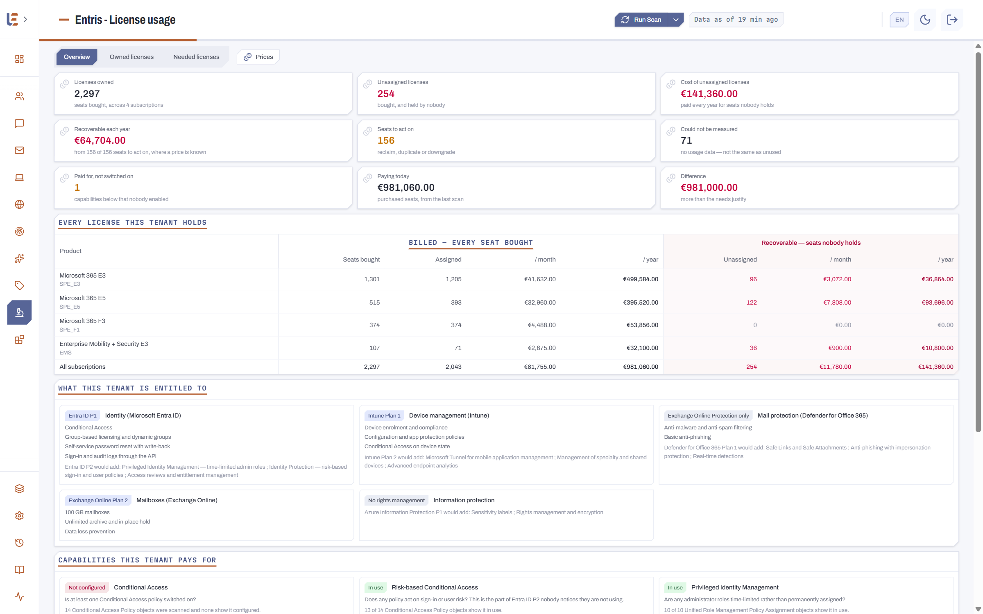
Task: Click the logout icon in header
Action: (952, 19)
